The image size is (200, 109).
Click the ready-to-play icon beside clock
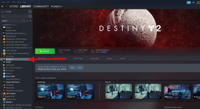pos(30,21)
